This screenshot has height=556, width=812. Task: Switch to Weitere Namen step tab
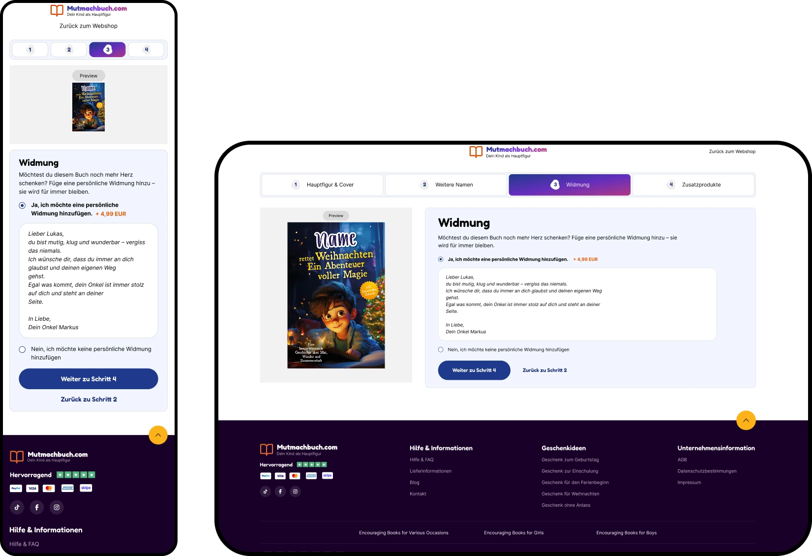point(446,185)
